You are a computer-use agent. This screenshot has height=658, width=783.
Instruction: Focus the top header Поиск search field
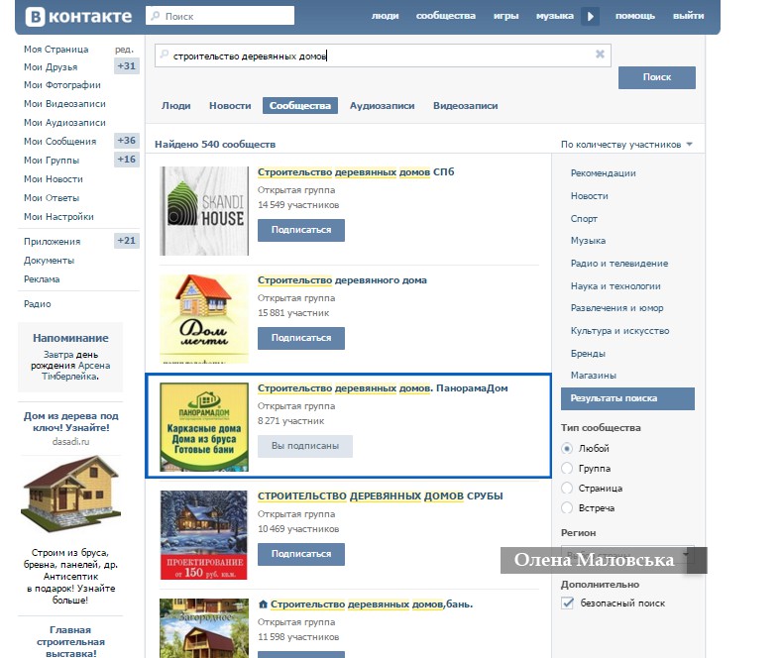220,16
